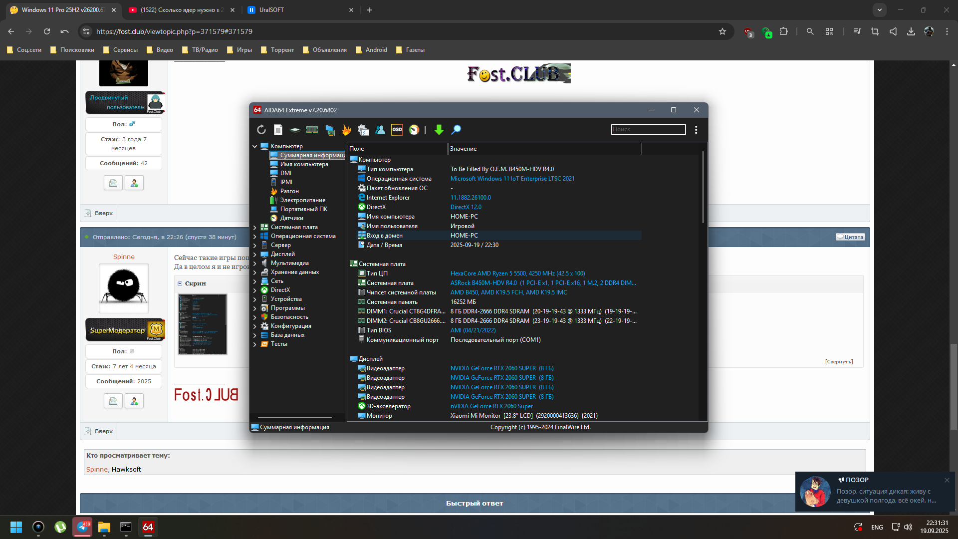
Task: Expand the Хранение данных tree node
Action: tap(255, 272)
